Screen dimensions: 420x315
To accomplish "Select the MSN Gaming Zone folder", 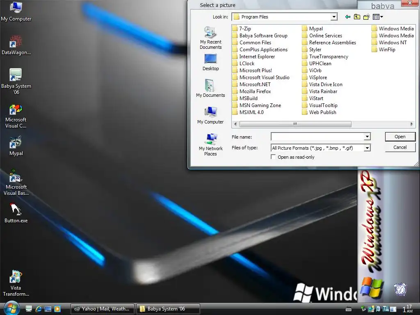I will tap(257, 105).
